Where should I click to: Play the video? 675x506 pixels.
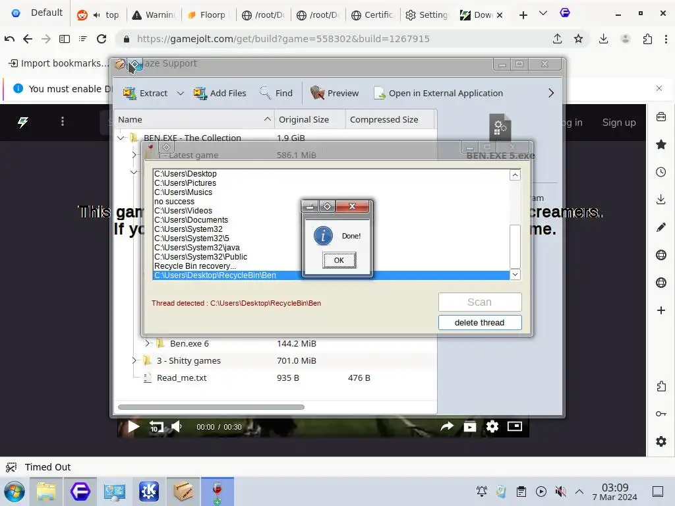[134, 427]
